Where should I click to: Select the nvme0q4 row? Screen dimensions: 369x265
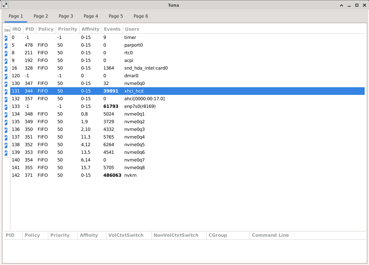[x=187, y=137]
